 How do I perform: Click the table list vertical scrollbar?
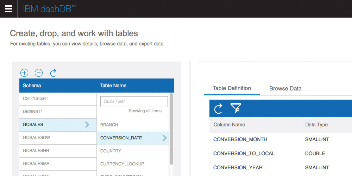pos(171,129)
